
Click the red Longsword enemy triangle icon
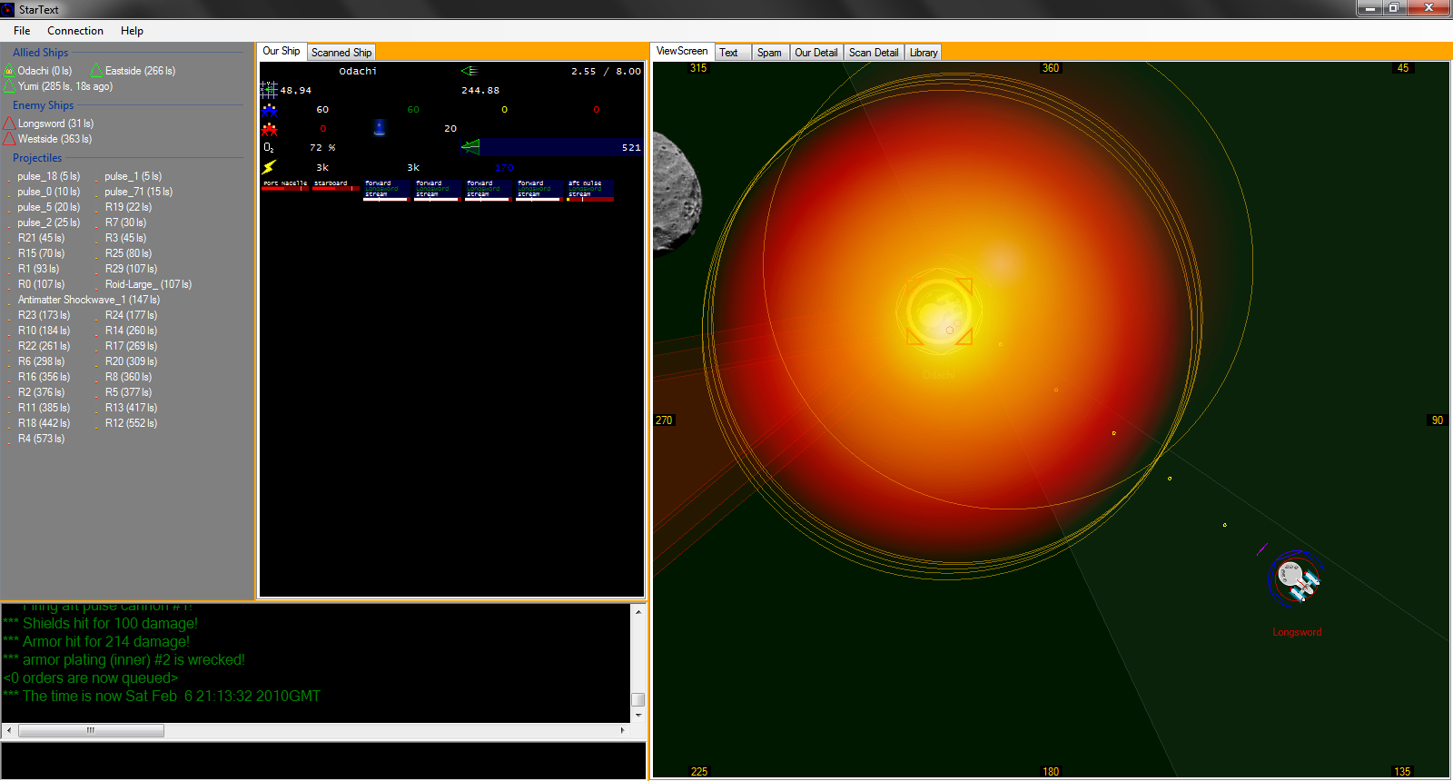tap(9, 124)
